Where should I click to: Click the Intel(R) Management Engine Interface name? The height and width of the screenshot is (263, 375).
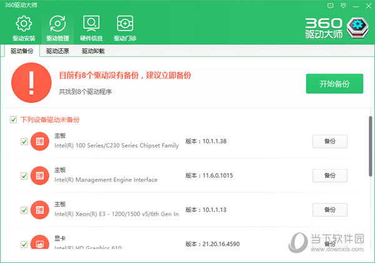[106, 180]
